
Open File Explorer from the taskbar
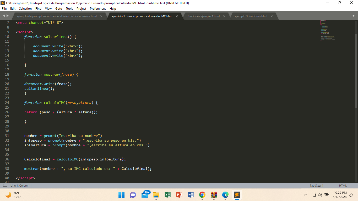point(156,195)
